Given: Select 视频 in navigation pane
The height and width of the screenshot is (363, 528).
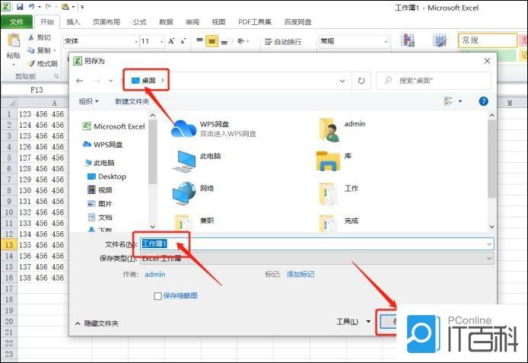Looking at the screenshot, I should pos(100,190).
